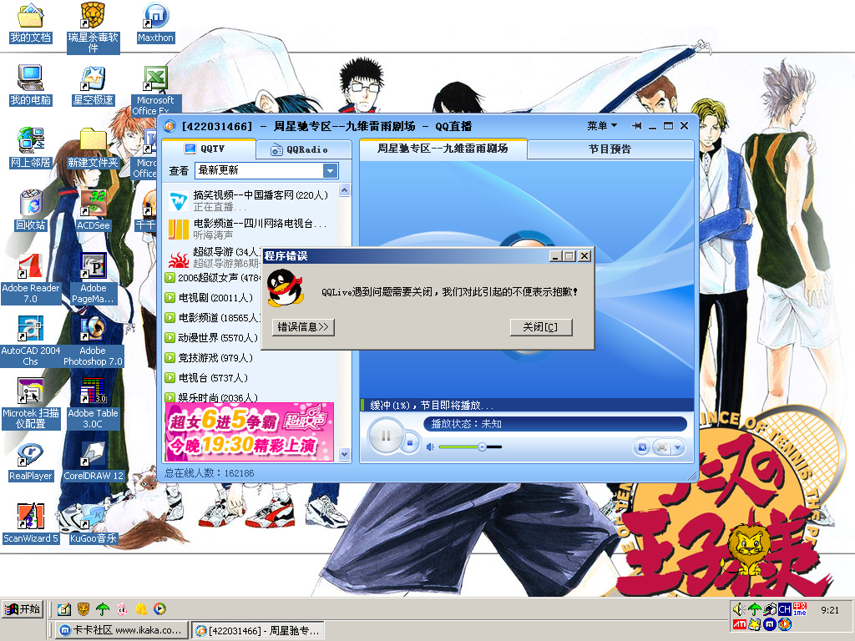Open the Adobe Table 3.0C desktop icon
The width and height of the screenshot is (855, 641).
(94, 404)
